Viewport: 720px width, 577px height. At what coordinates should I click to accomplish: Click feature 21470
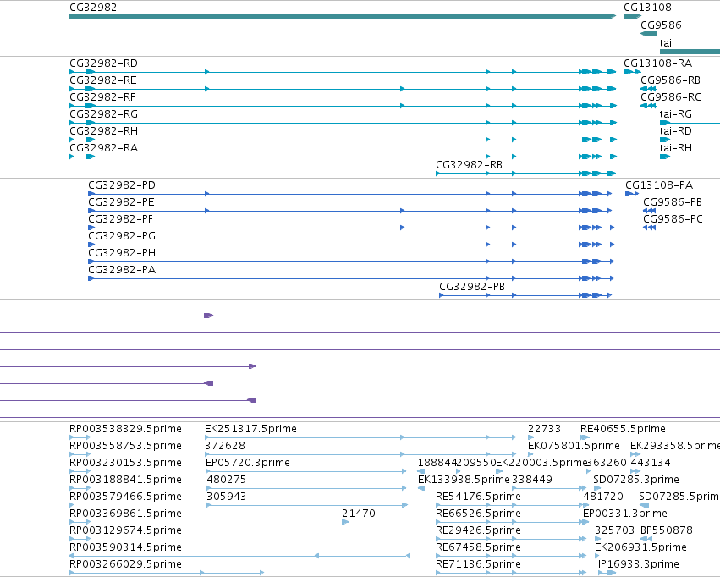[x=345, y=522]
